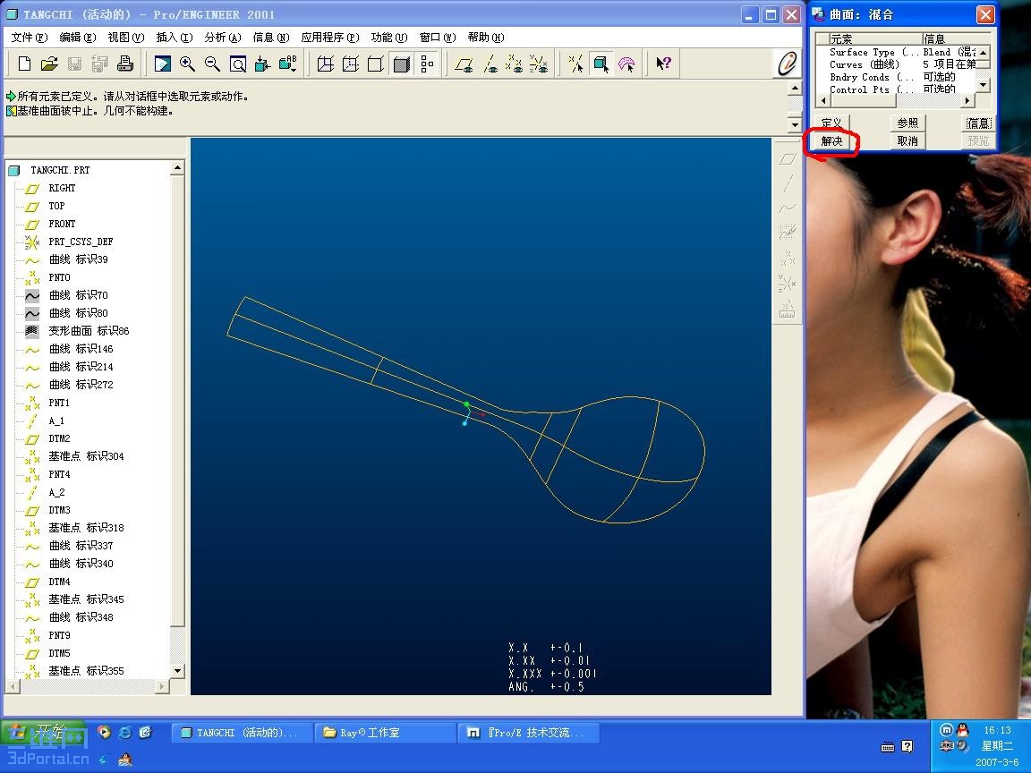Click the 信息 (Info) button in the dialog
Screen dimensions: 1031x773
tap(977, 123)
